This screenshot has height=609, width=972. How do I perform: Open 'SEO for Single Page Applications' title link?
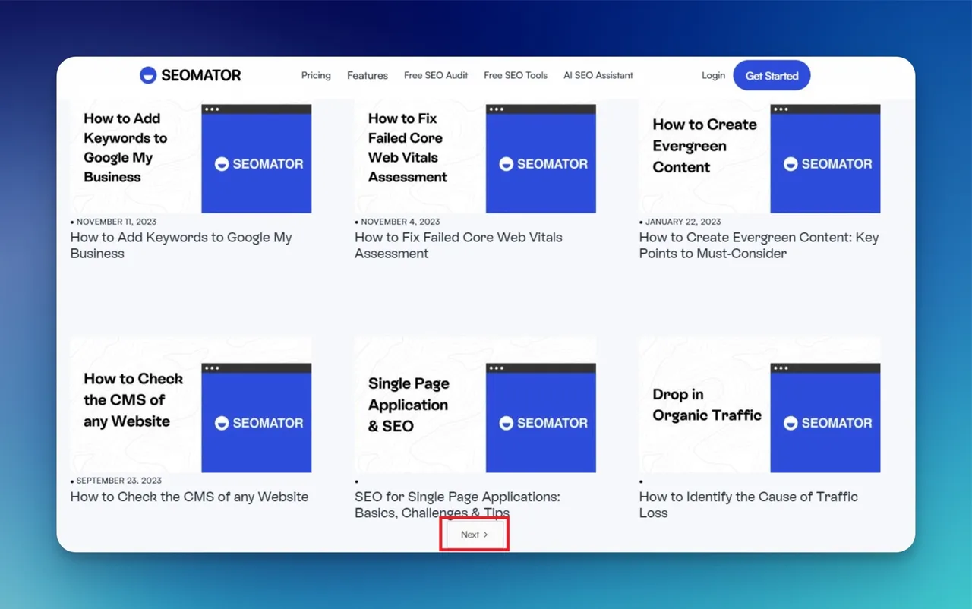(x=457, y=504)
